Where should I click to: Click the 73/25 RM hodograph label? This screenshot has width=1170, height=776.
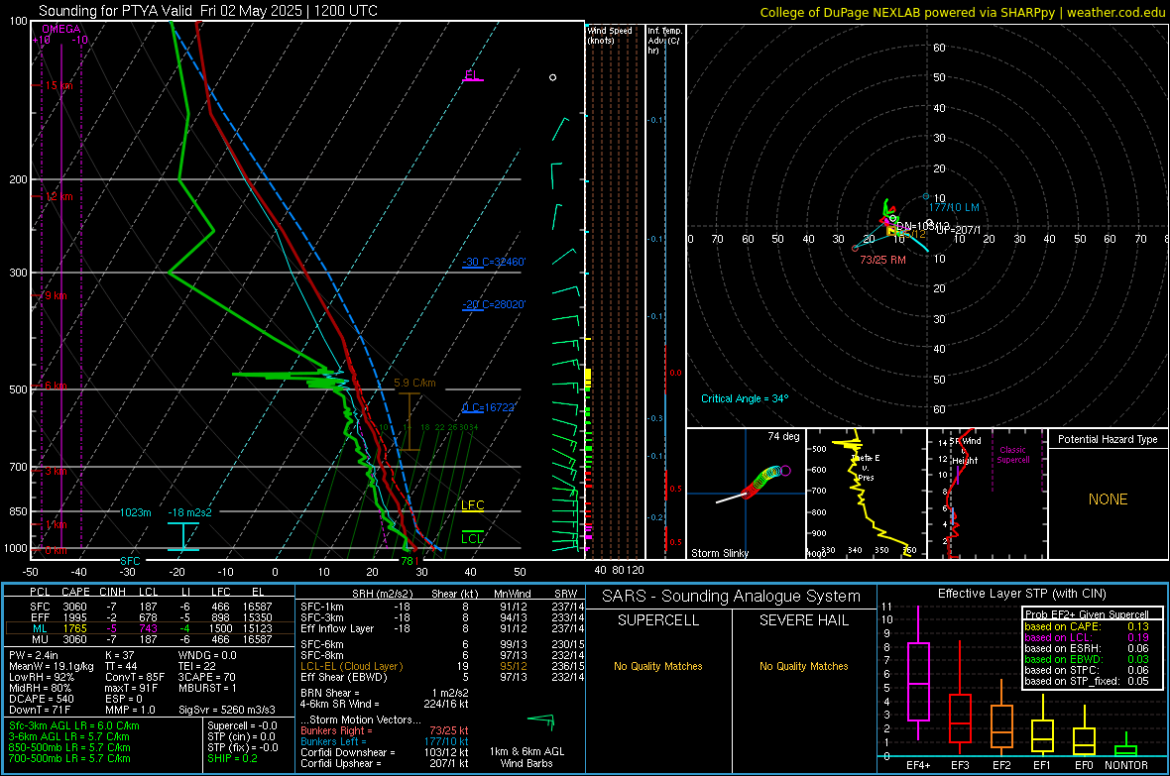pos(882,260)
